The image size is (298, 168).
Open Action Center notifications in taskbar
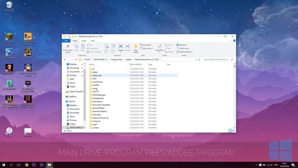(x=293, y=165)
